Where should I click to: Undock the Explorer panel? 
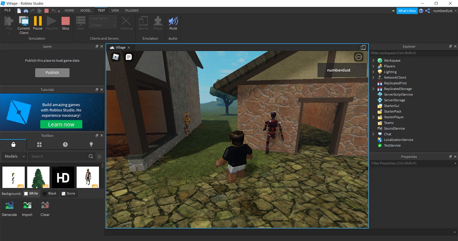[450, 47]
